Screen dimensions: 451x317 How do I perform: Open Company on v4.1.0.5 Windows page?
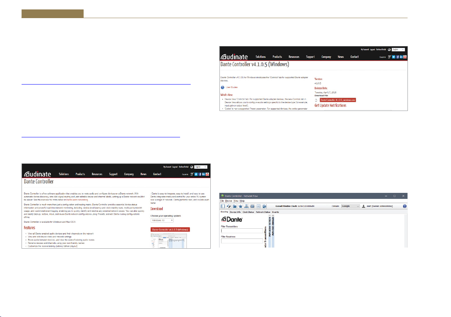coord(326,57)
